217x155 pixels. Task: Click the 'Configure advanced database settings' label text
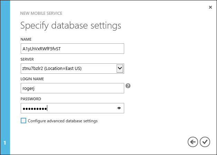pos(62,121)
